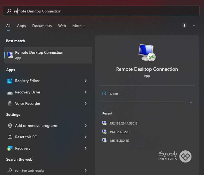
Task: Switch to the Web tab
Action: tap(62, 26)
